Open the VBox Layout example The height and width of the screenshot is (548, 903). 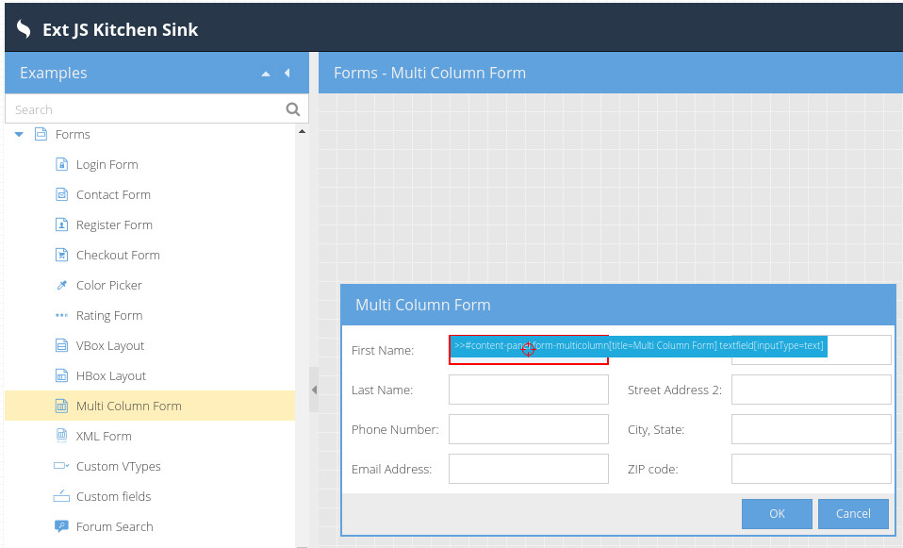pos(110,345)
